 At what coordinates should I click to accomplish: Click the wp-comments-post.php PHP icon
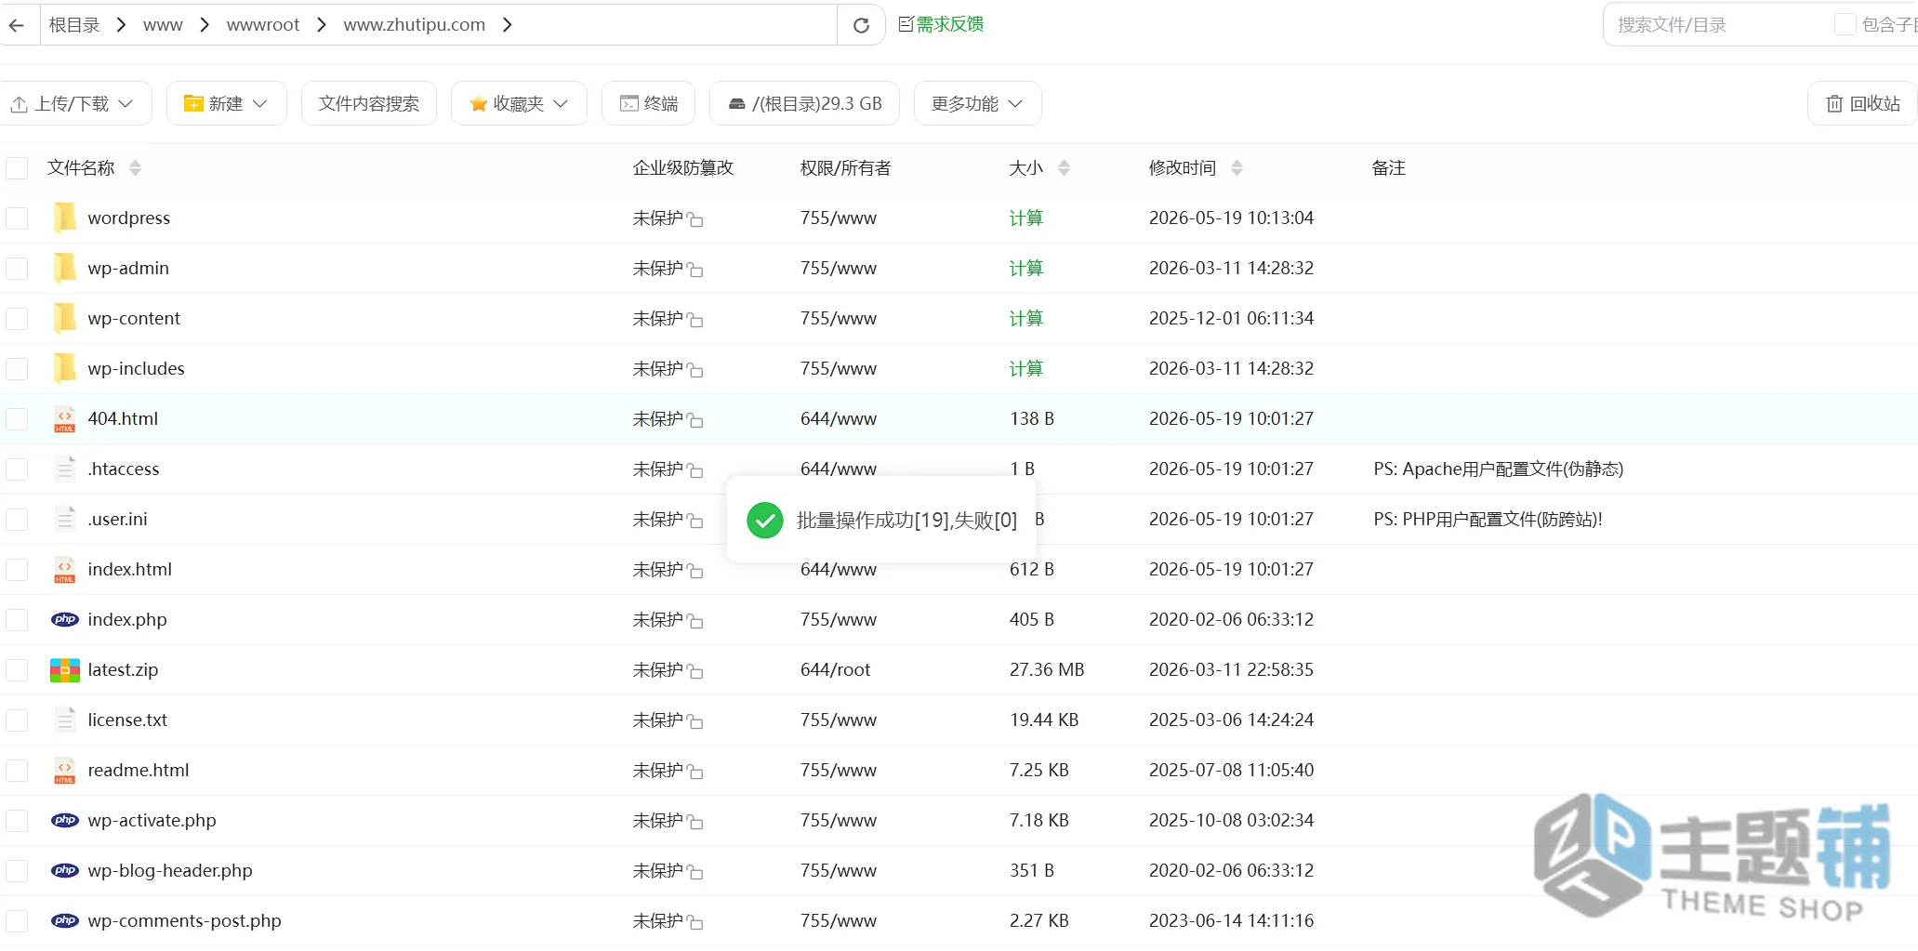click(64, 920)
